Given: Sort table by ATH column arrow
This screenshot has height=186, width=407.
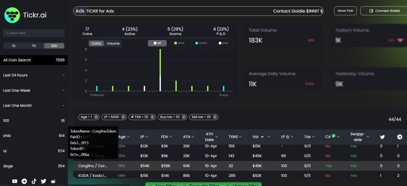Looking at the screenshot, I should click(193, 137).
